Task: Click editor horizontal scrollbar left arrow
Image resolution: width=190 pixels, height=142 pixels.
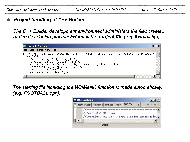Action: (79, 120)
